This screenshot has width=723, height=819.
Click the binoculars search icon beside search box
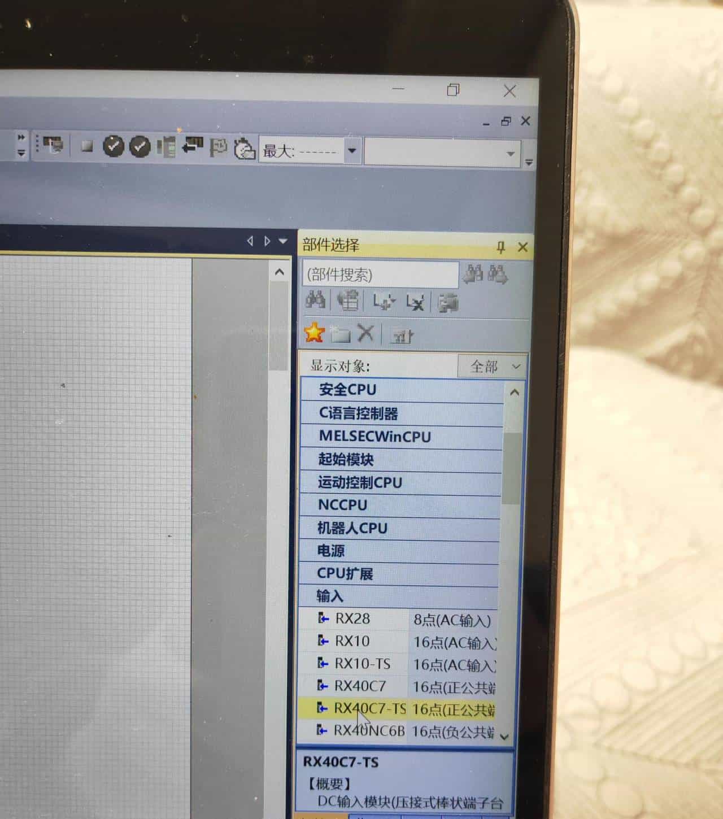click(x=473, y=274)
